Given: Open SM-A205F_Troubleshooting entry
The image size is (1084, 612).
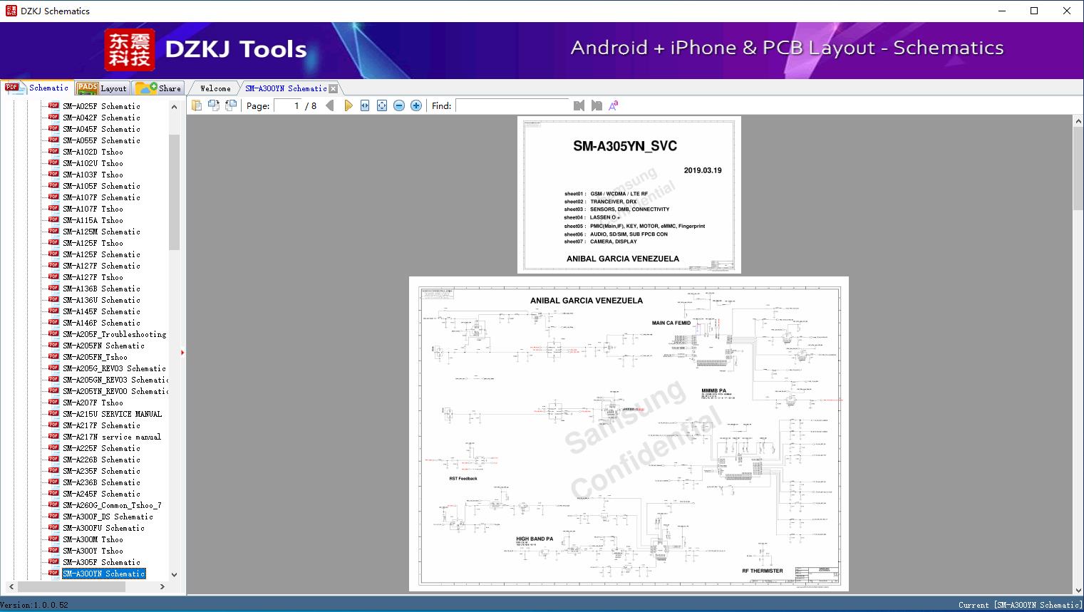Looking at the screenshot, I should tap(114, 334).
